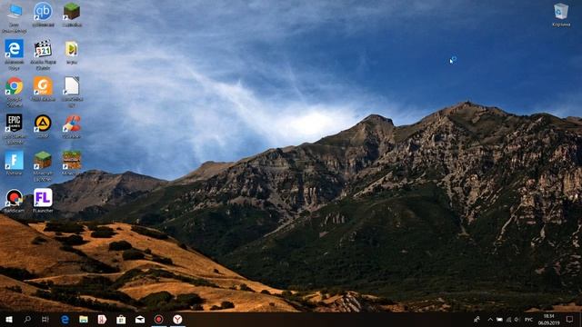
Task: Switch to Bandicam red record taskbar icon
Action: coord(159,319)
